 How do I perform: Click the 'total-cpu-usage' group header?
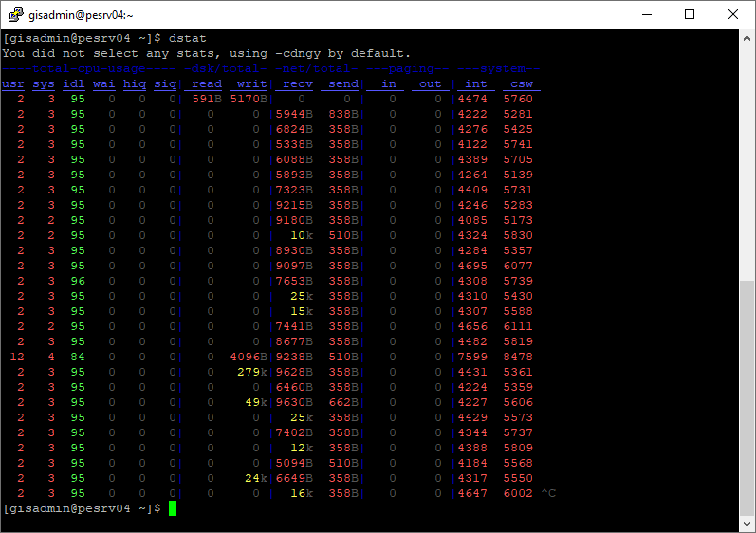point(89,69)
